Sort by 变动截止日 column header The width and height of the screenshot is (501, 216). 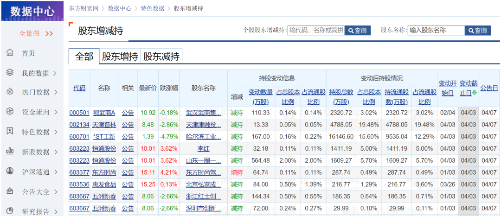tap(469, 88)
